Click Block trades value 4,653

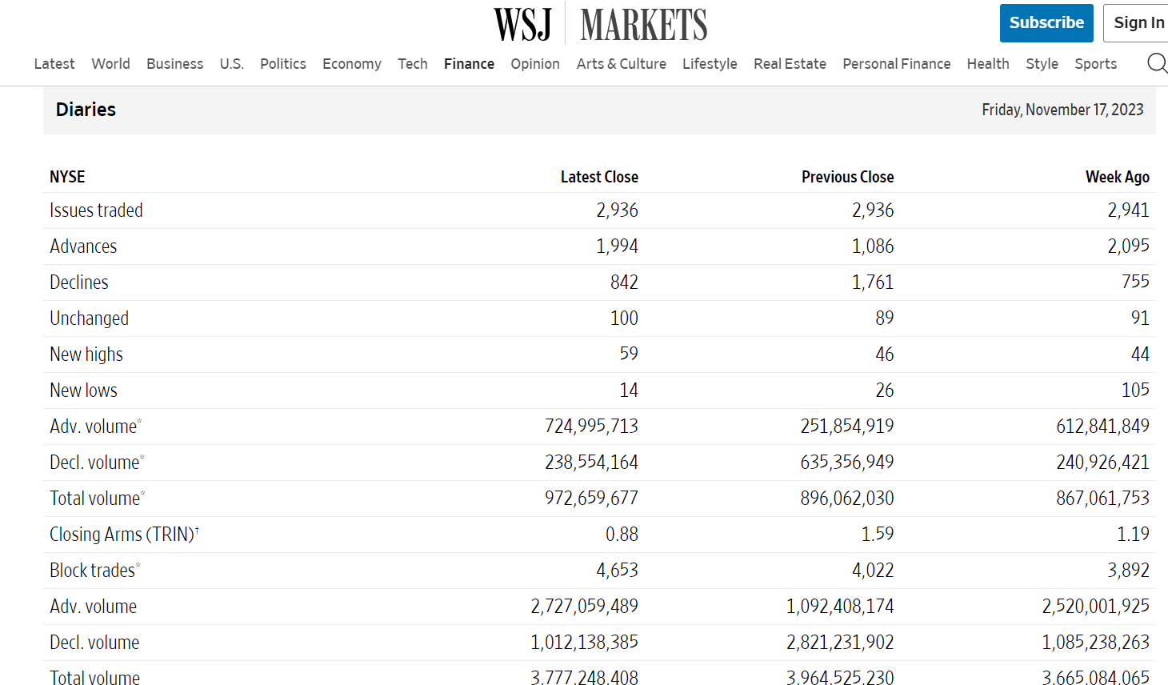pos(617,571)
